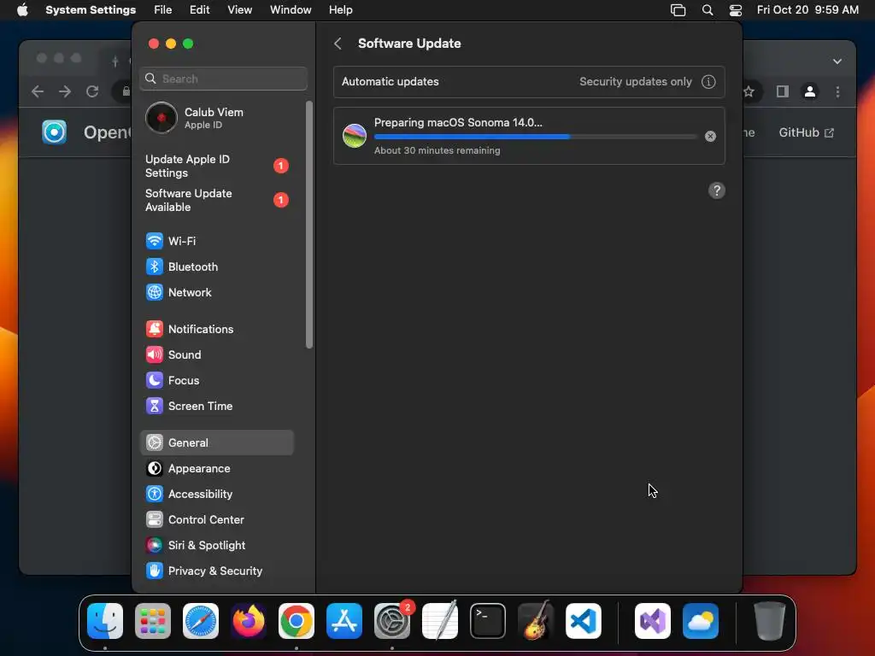Launch Visual Studio from the Dock

click(653, 621)
